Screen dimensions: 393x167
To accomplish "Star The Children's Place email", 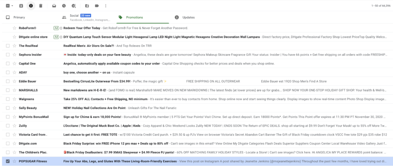I will point(15,152).
